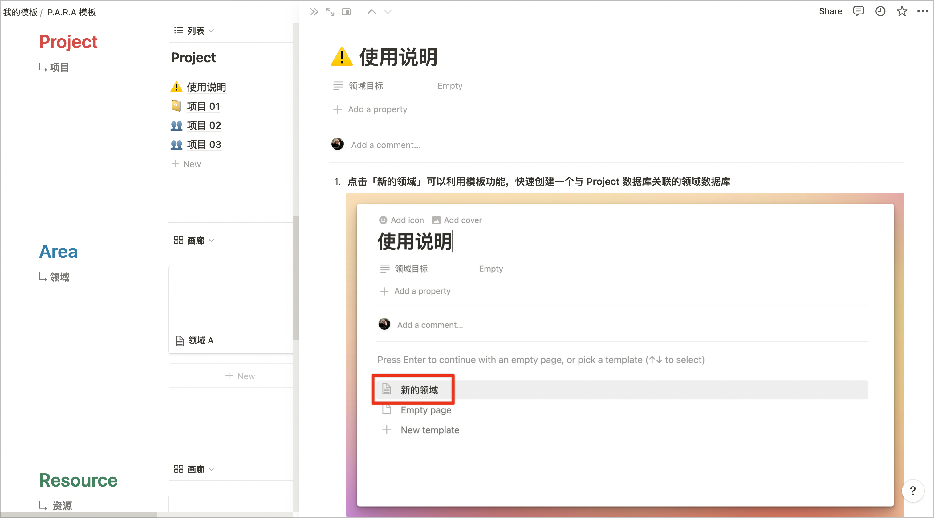Click the 我的模板 breadcrumb

tap(20, 12)
